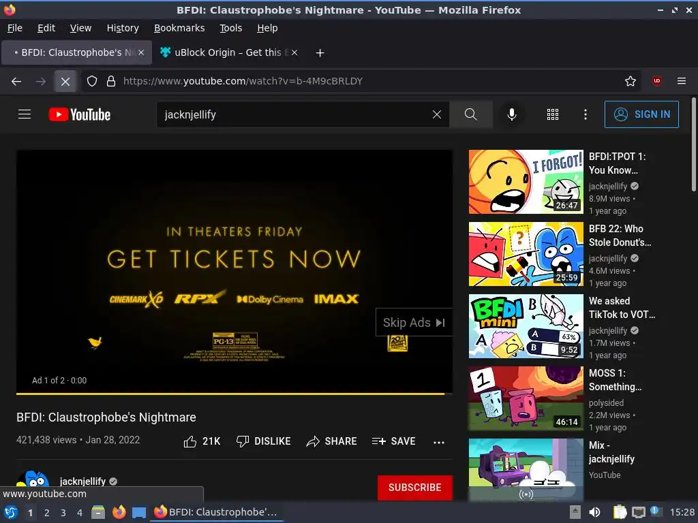Open more actions ellipsis below video

439,442
